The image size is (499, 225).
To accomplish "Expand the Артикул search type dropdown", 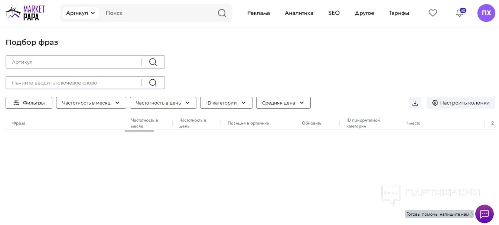I will click(81, 13).
